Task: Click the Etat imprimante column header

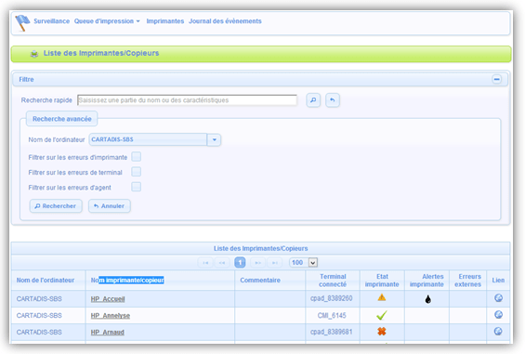Action: coord(382,281)
